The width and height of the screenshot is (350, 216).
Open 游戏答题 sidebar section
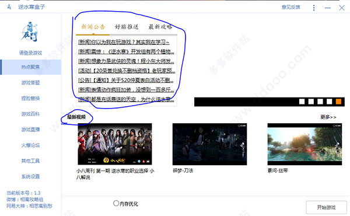30,83
